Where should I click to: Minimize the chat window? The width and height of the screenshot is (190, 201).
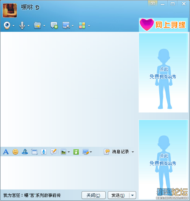pyautogui.click(x=162, y=4)
